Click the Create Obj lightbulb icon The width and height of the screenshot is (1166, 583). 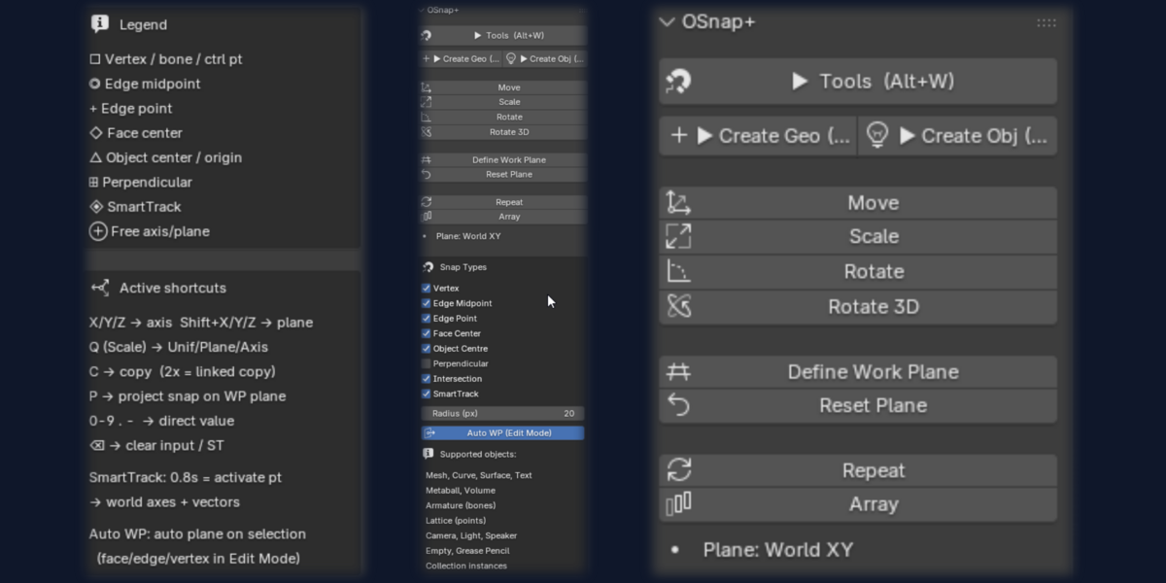(x=877, y=136)
